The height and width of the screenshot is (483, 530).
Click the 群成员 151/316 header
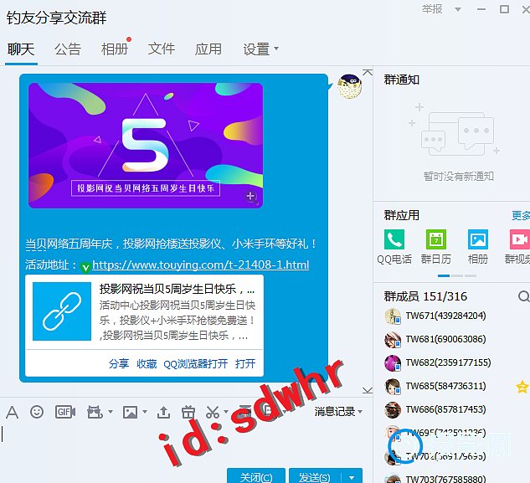tap(425, 296)
